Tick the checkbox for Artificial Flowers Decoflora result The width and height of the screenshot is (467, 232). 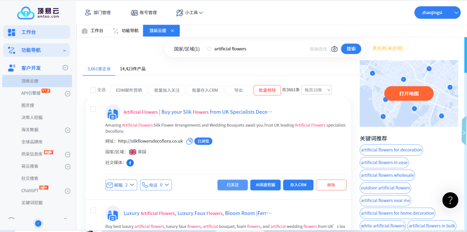(x=93, y=109)
